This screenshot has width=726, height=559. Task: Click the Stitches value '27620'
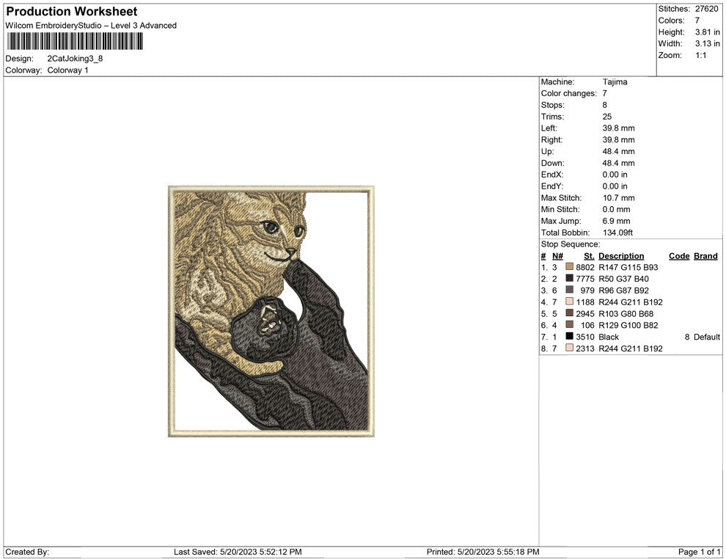tap(706, 9)
